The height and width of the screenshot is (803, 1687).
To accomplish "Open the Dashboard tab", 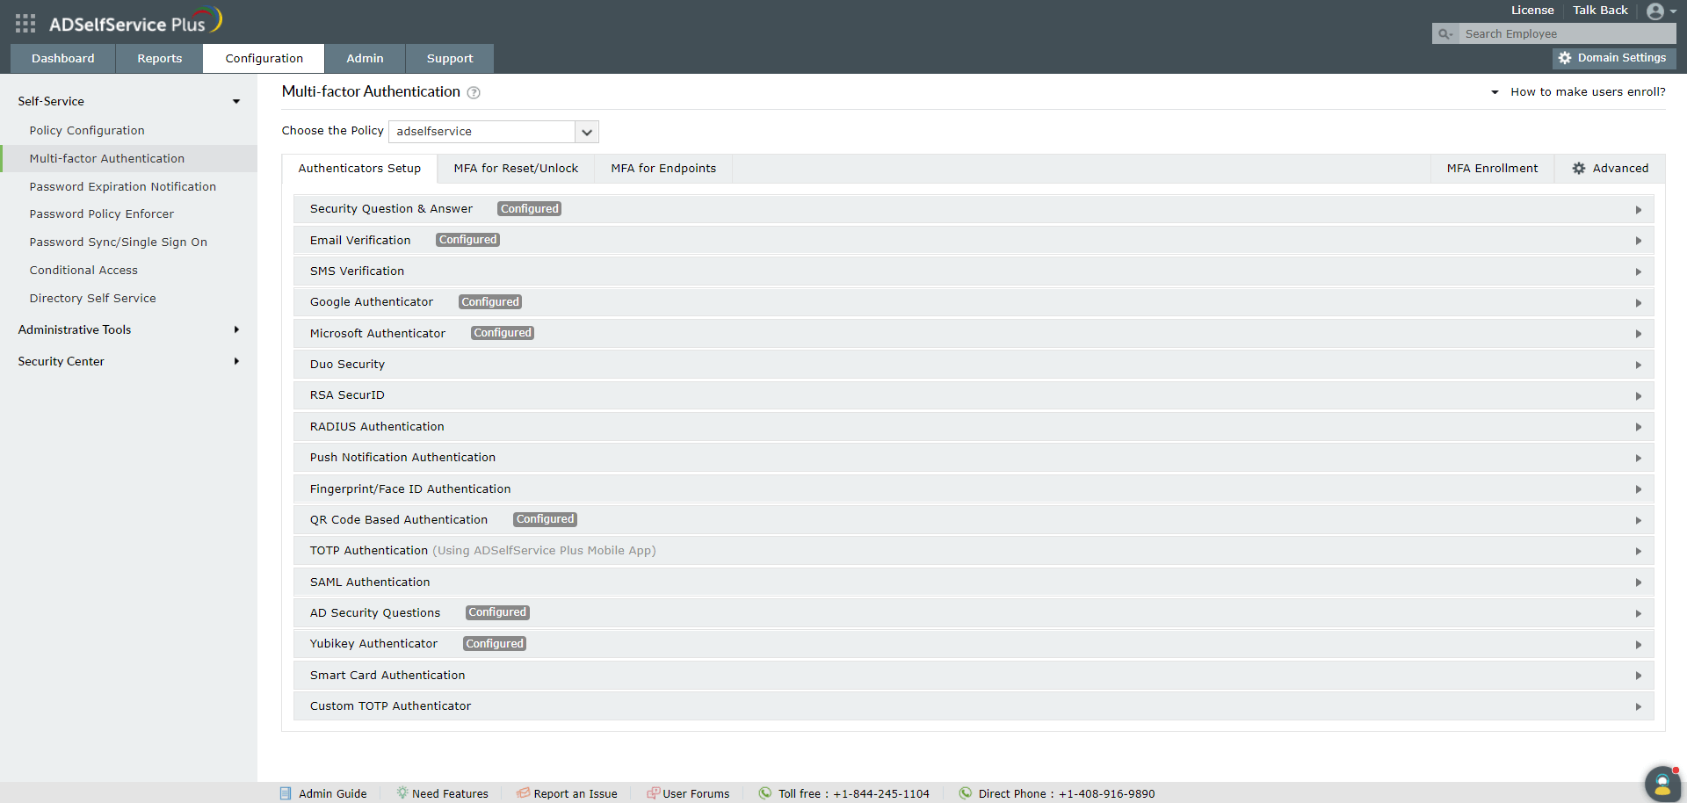I will 62,59.
